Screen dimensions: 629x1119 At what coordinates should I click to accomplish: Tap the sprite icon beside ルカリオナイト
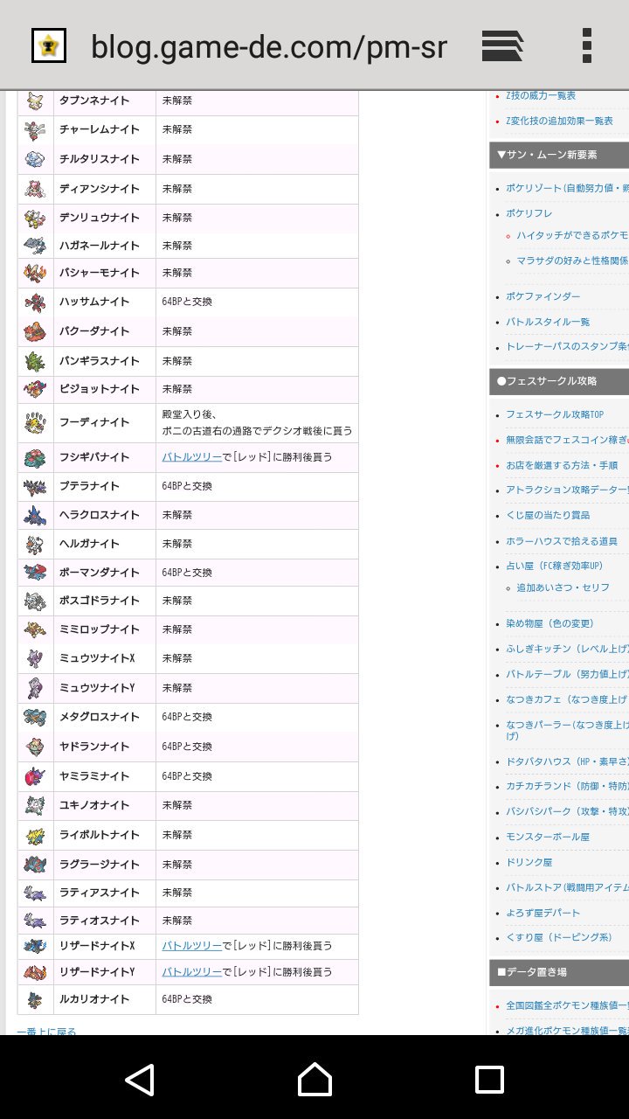coord(35,999)
